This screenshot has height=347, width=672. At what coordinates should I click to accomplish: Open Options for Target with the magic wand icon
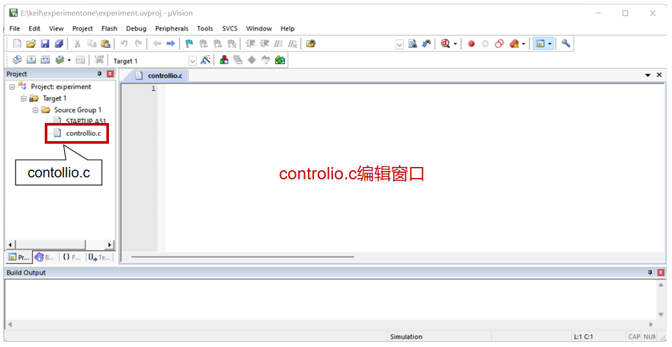[x=206, y=60]
